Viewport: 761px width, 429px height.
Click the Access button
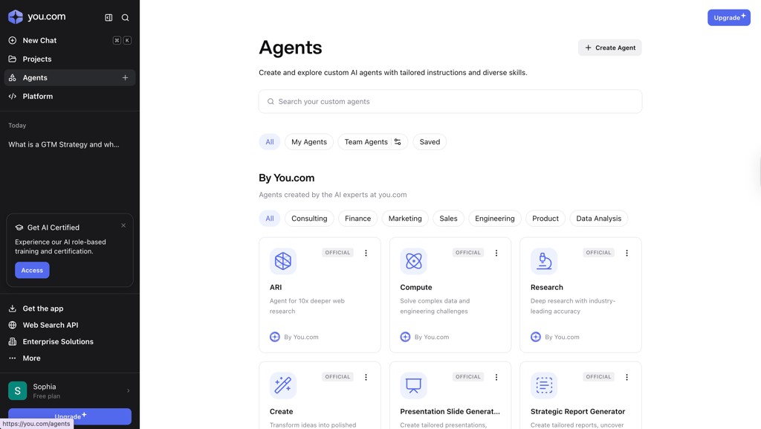pyautogui.click(x=32, y=271)
